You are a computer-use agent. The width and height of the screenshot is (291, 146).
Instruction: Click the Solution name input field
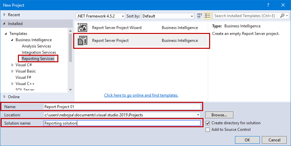coord(122,123)
